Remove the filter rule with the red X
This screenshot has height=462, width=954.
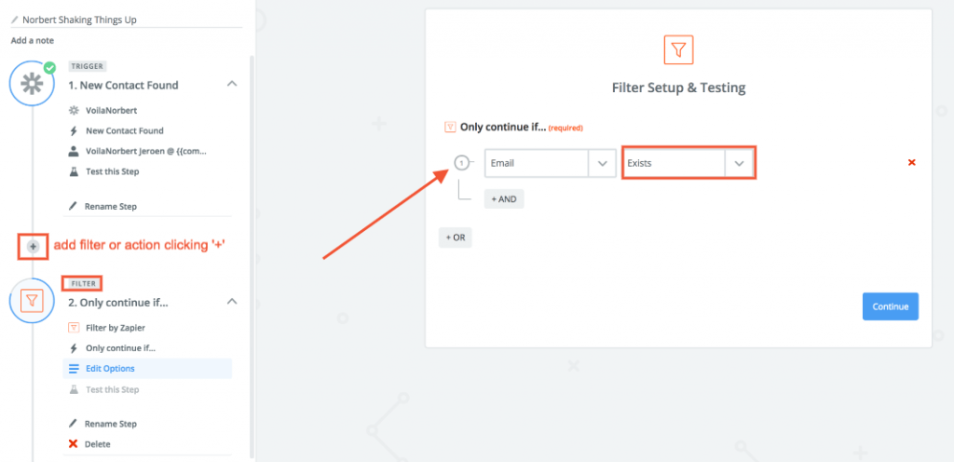point(911,163)
